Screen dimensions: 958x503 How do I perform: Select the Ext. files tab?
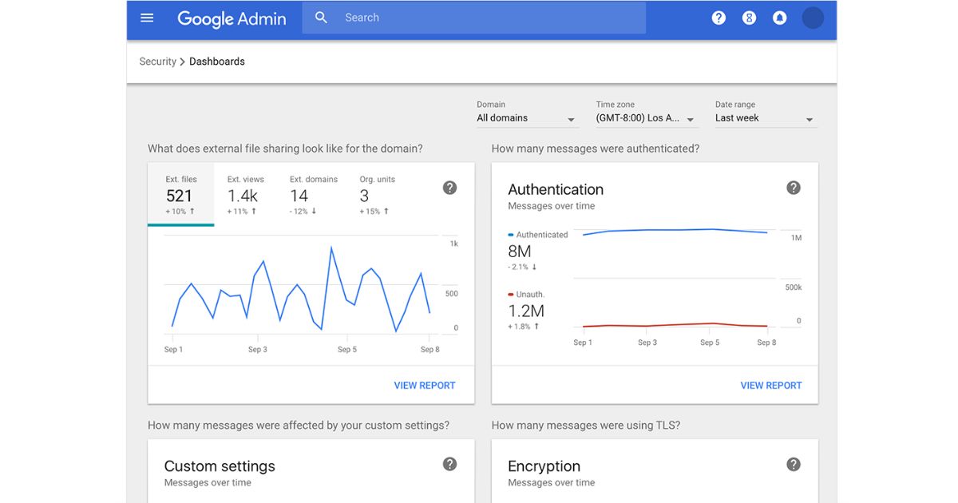tap(180, 195)
